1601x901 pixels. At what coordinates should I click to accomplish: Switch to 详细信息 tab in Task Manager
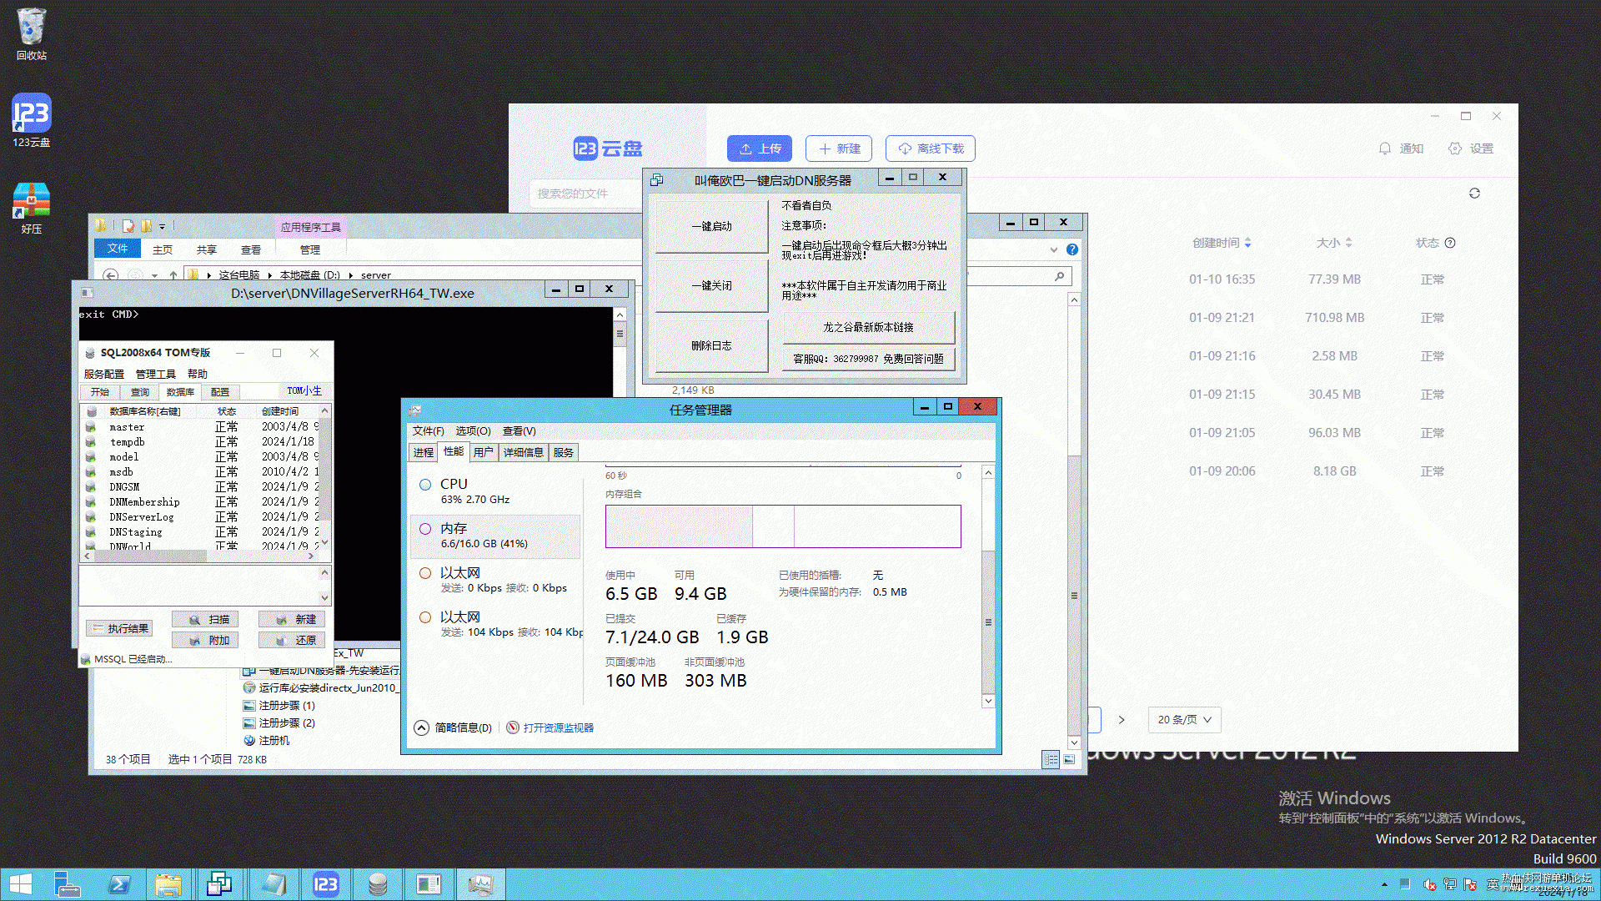(524, 452)
